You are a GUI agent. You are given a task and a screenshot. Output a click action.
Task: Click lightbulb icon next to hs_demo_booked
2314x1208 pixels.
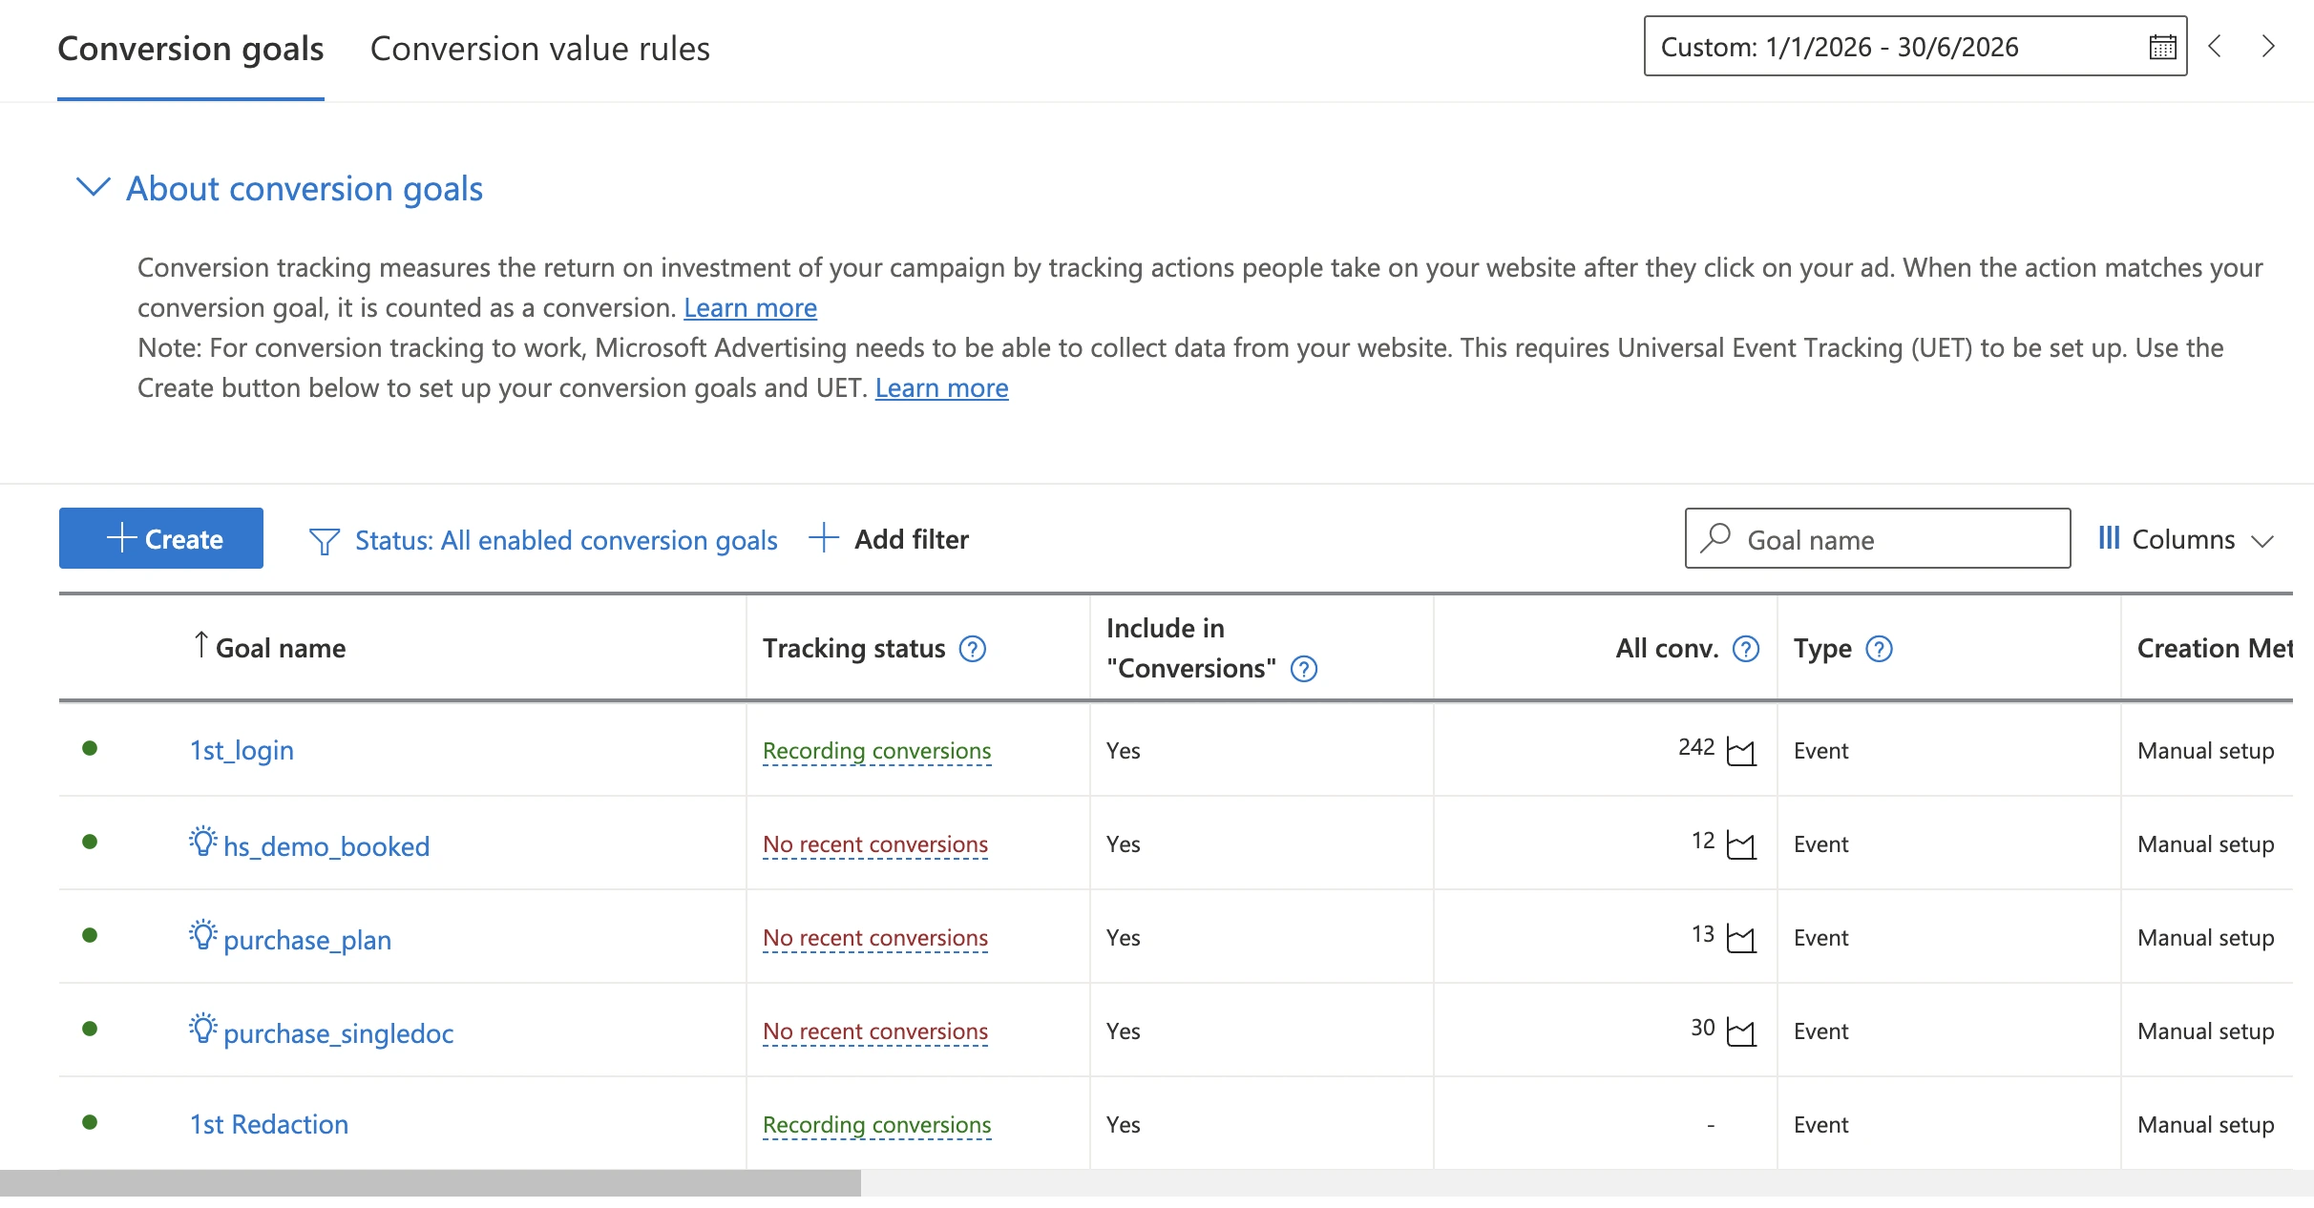coord(202,842)
